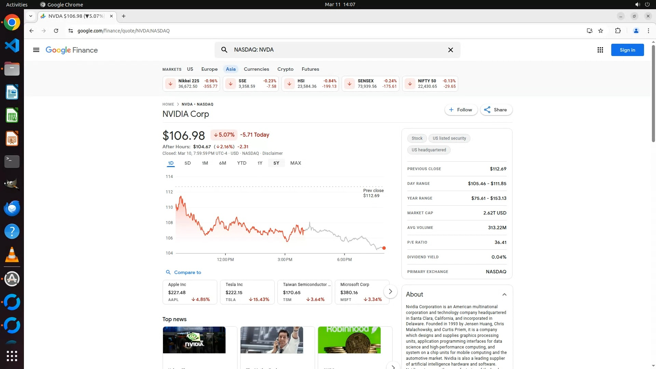Switch to the Crypto markets tab
Screen dimensions: 656x369
pyautogui.click(x=285, y=69)
